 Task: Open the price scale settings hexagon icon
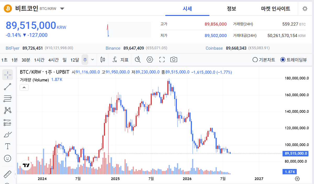pyautogui.click(x=297, y=179)
